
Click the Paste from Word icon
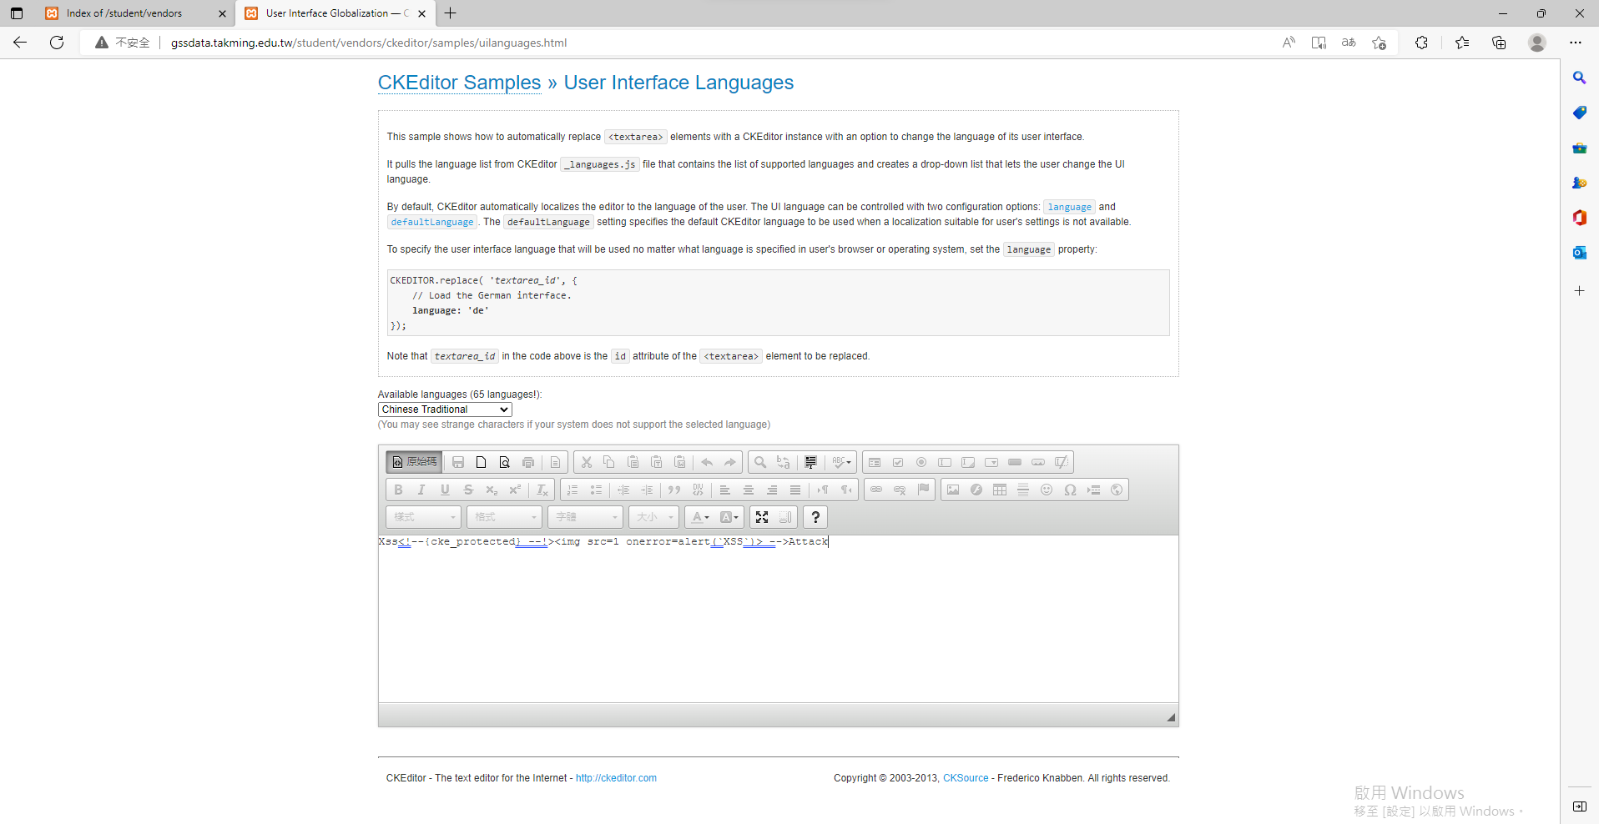click(680, 462)
